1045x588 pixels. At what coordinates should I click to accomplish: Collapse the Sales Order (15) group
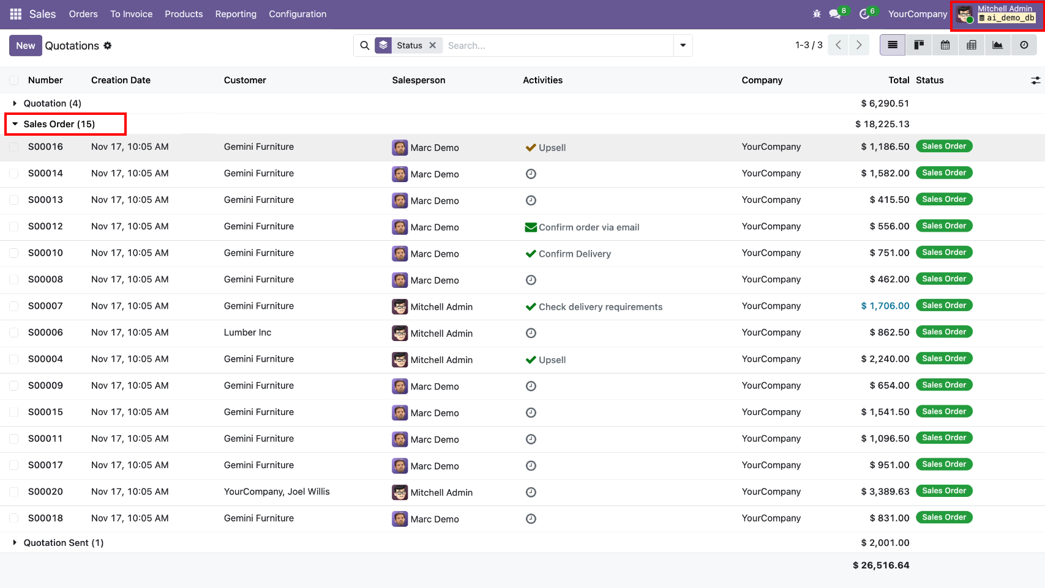[59, 124]
